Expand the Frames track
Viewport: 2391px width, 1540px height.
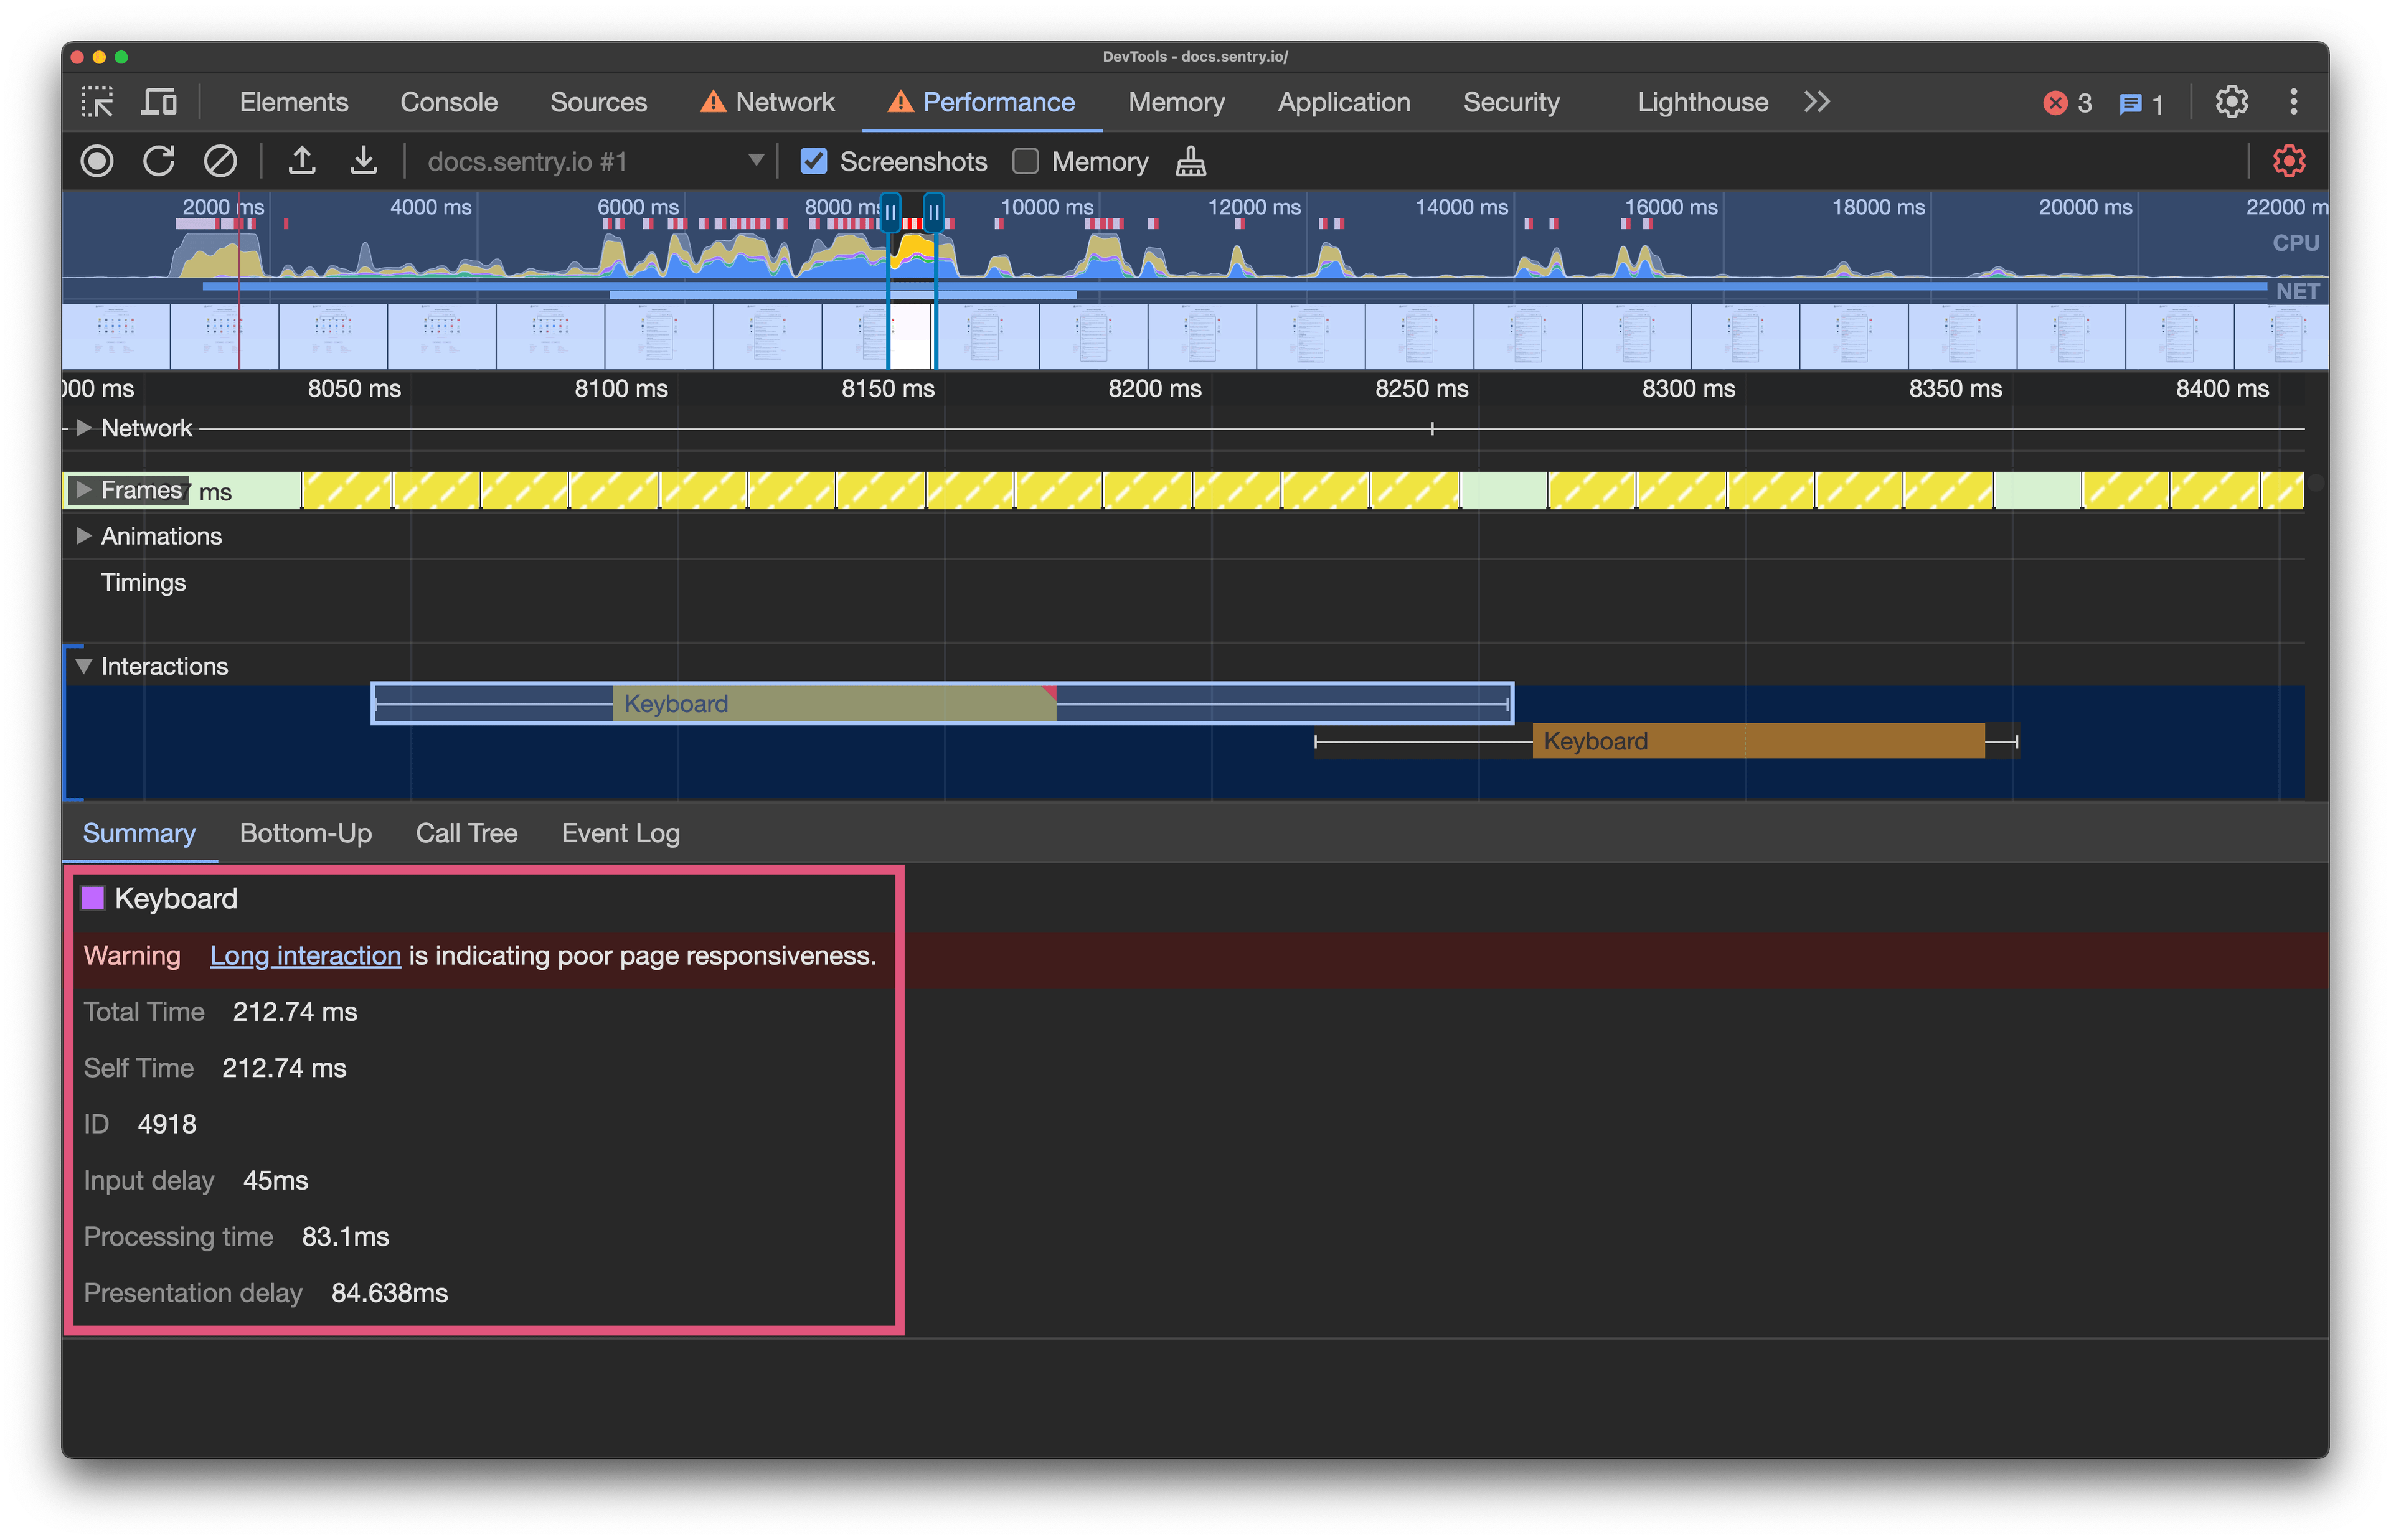(84, 490)
